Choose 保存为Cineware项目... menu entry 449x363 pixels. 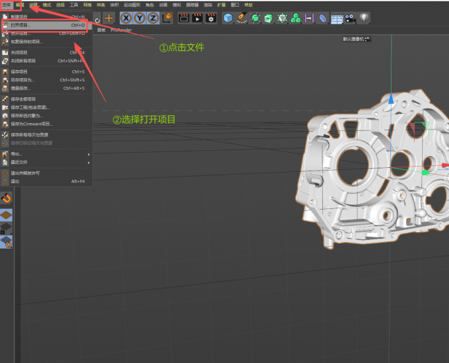[46, 124]
